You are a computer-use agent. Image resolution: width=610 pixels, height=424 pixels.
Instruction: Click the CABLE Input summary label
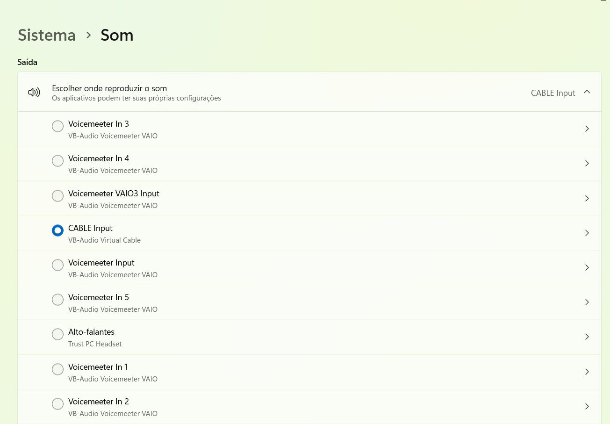coord(553,93)
